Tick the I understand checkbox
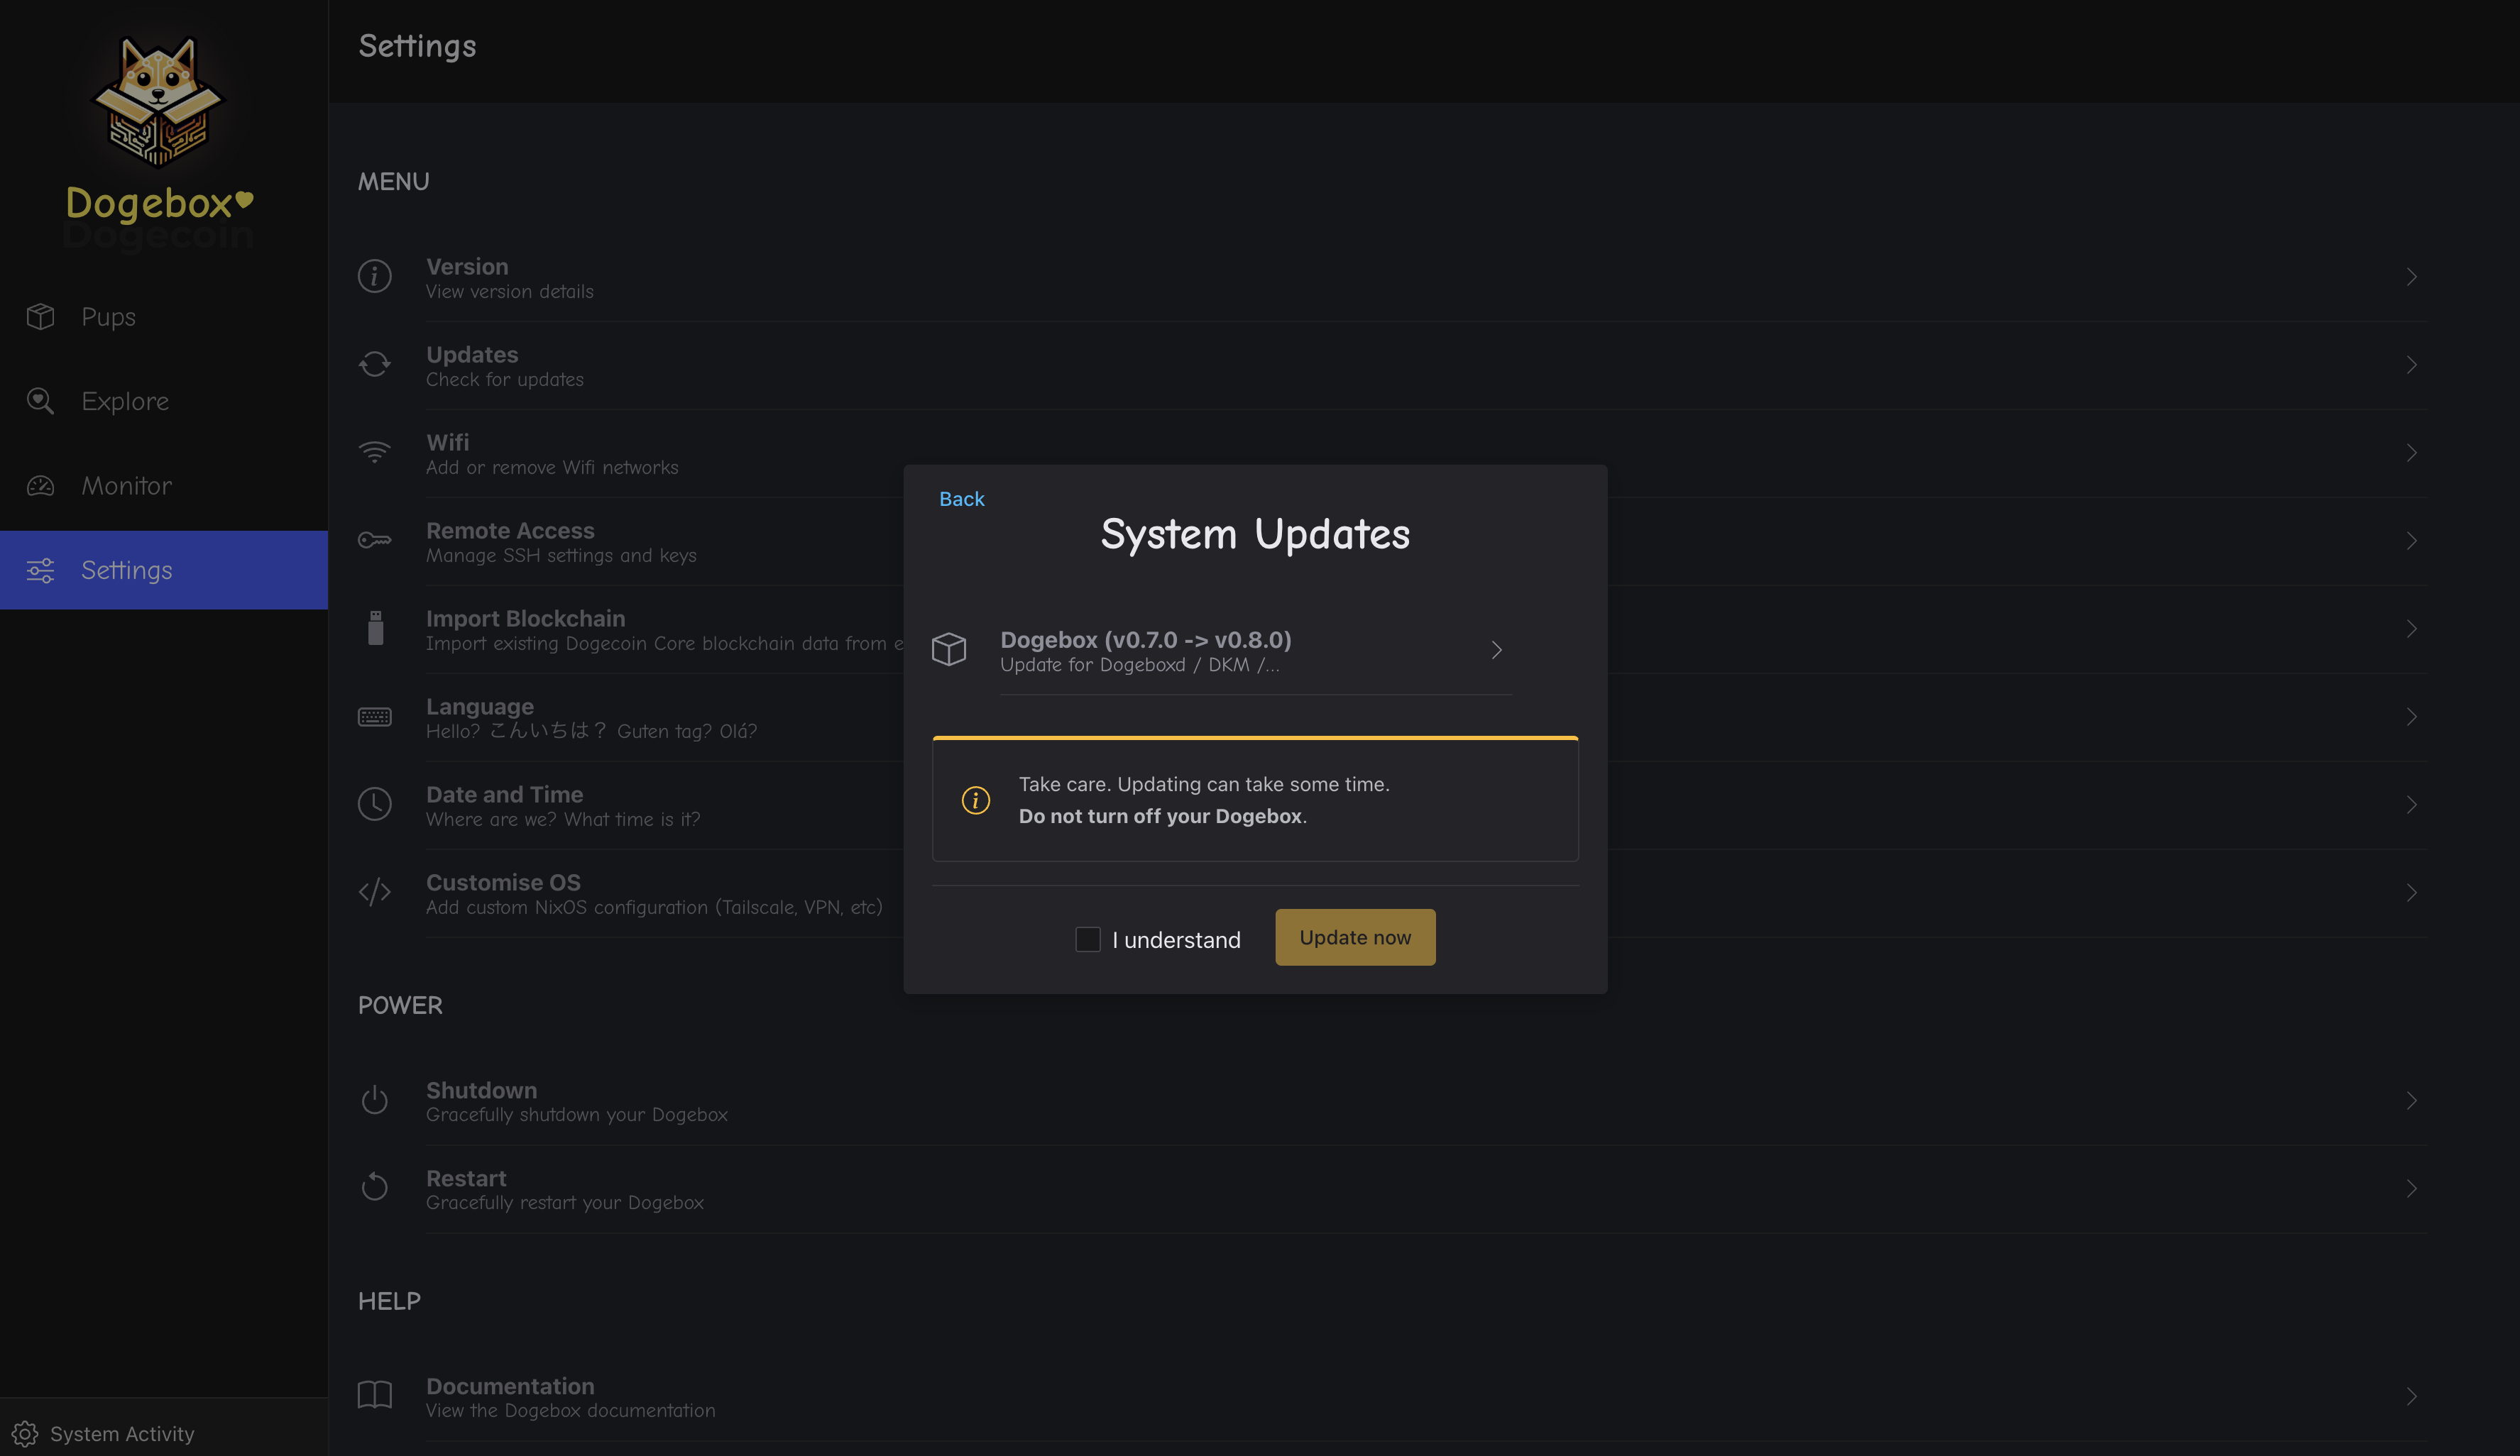 [x=1087, y=939]
